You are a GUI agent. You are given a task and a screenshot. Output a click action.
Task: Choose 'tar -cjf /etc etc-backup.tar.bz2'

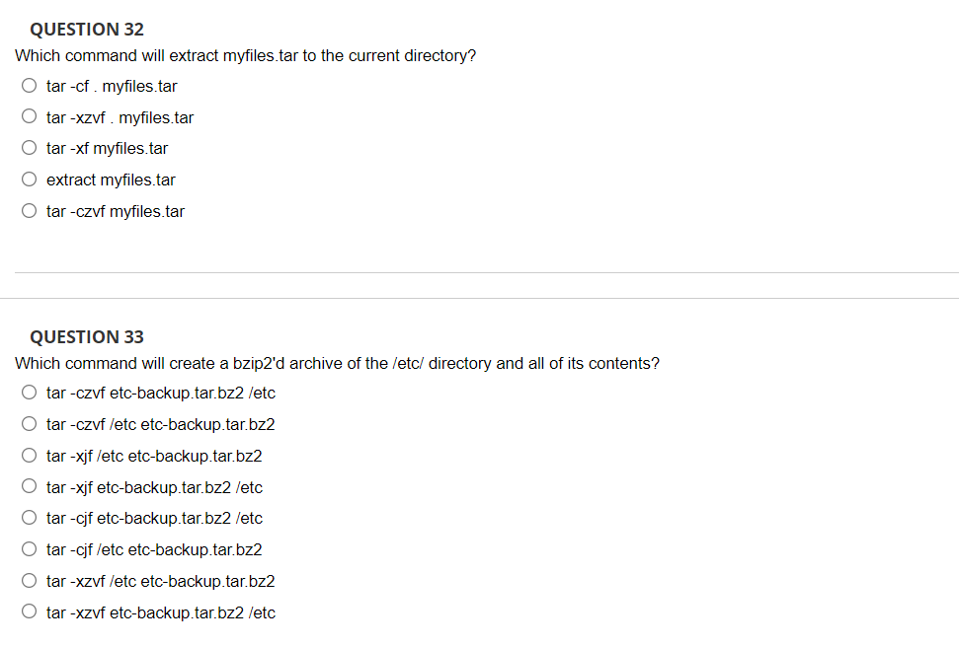tap(29, 548)
